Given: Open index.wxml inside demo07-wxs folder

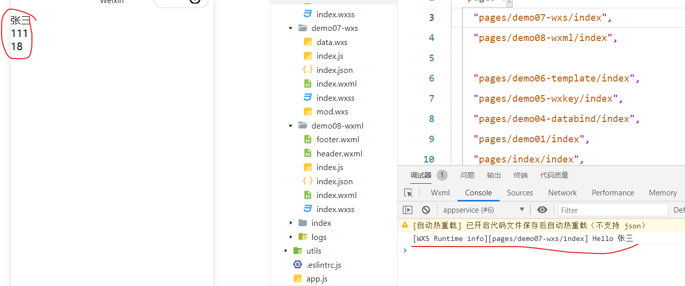Looking at the screenshot, I should tap(337, 84).
